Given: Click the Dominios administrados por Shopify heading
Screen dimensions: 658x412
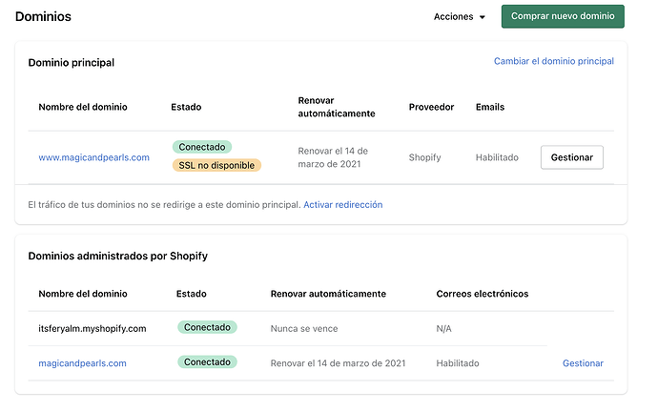Looking at the screenshot, I should pos(117,256).
